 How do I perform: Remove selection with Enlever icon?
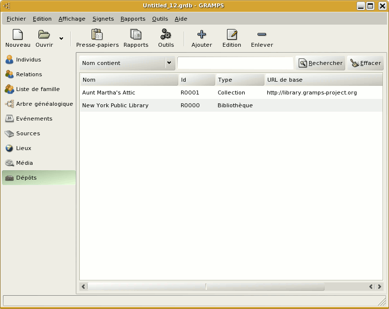[x=261, y=35]
